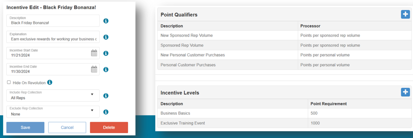This screenshot has width=413, height=138.
Task: Open the Exclude Rep Collection dropdown
Action: pyautogui.click(x=92, y=111)
